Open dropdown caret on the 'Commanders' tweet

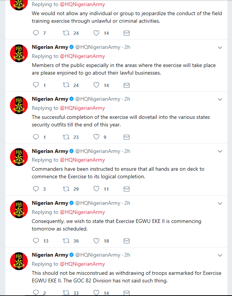point(220,151)
